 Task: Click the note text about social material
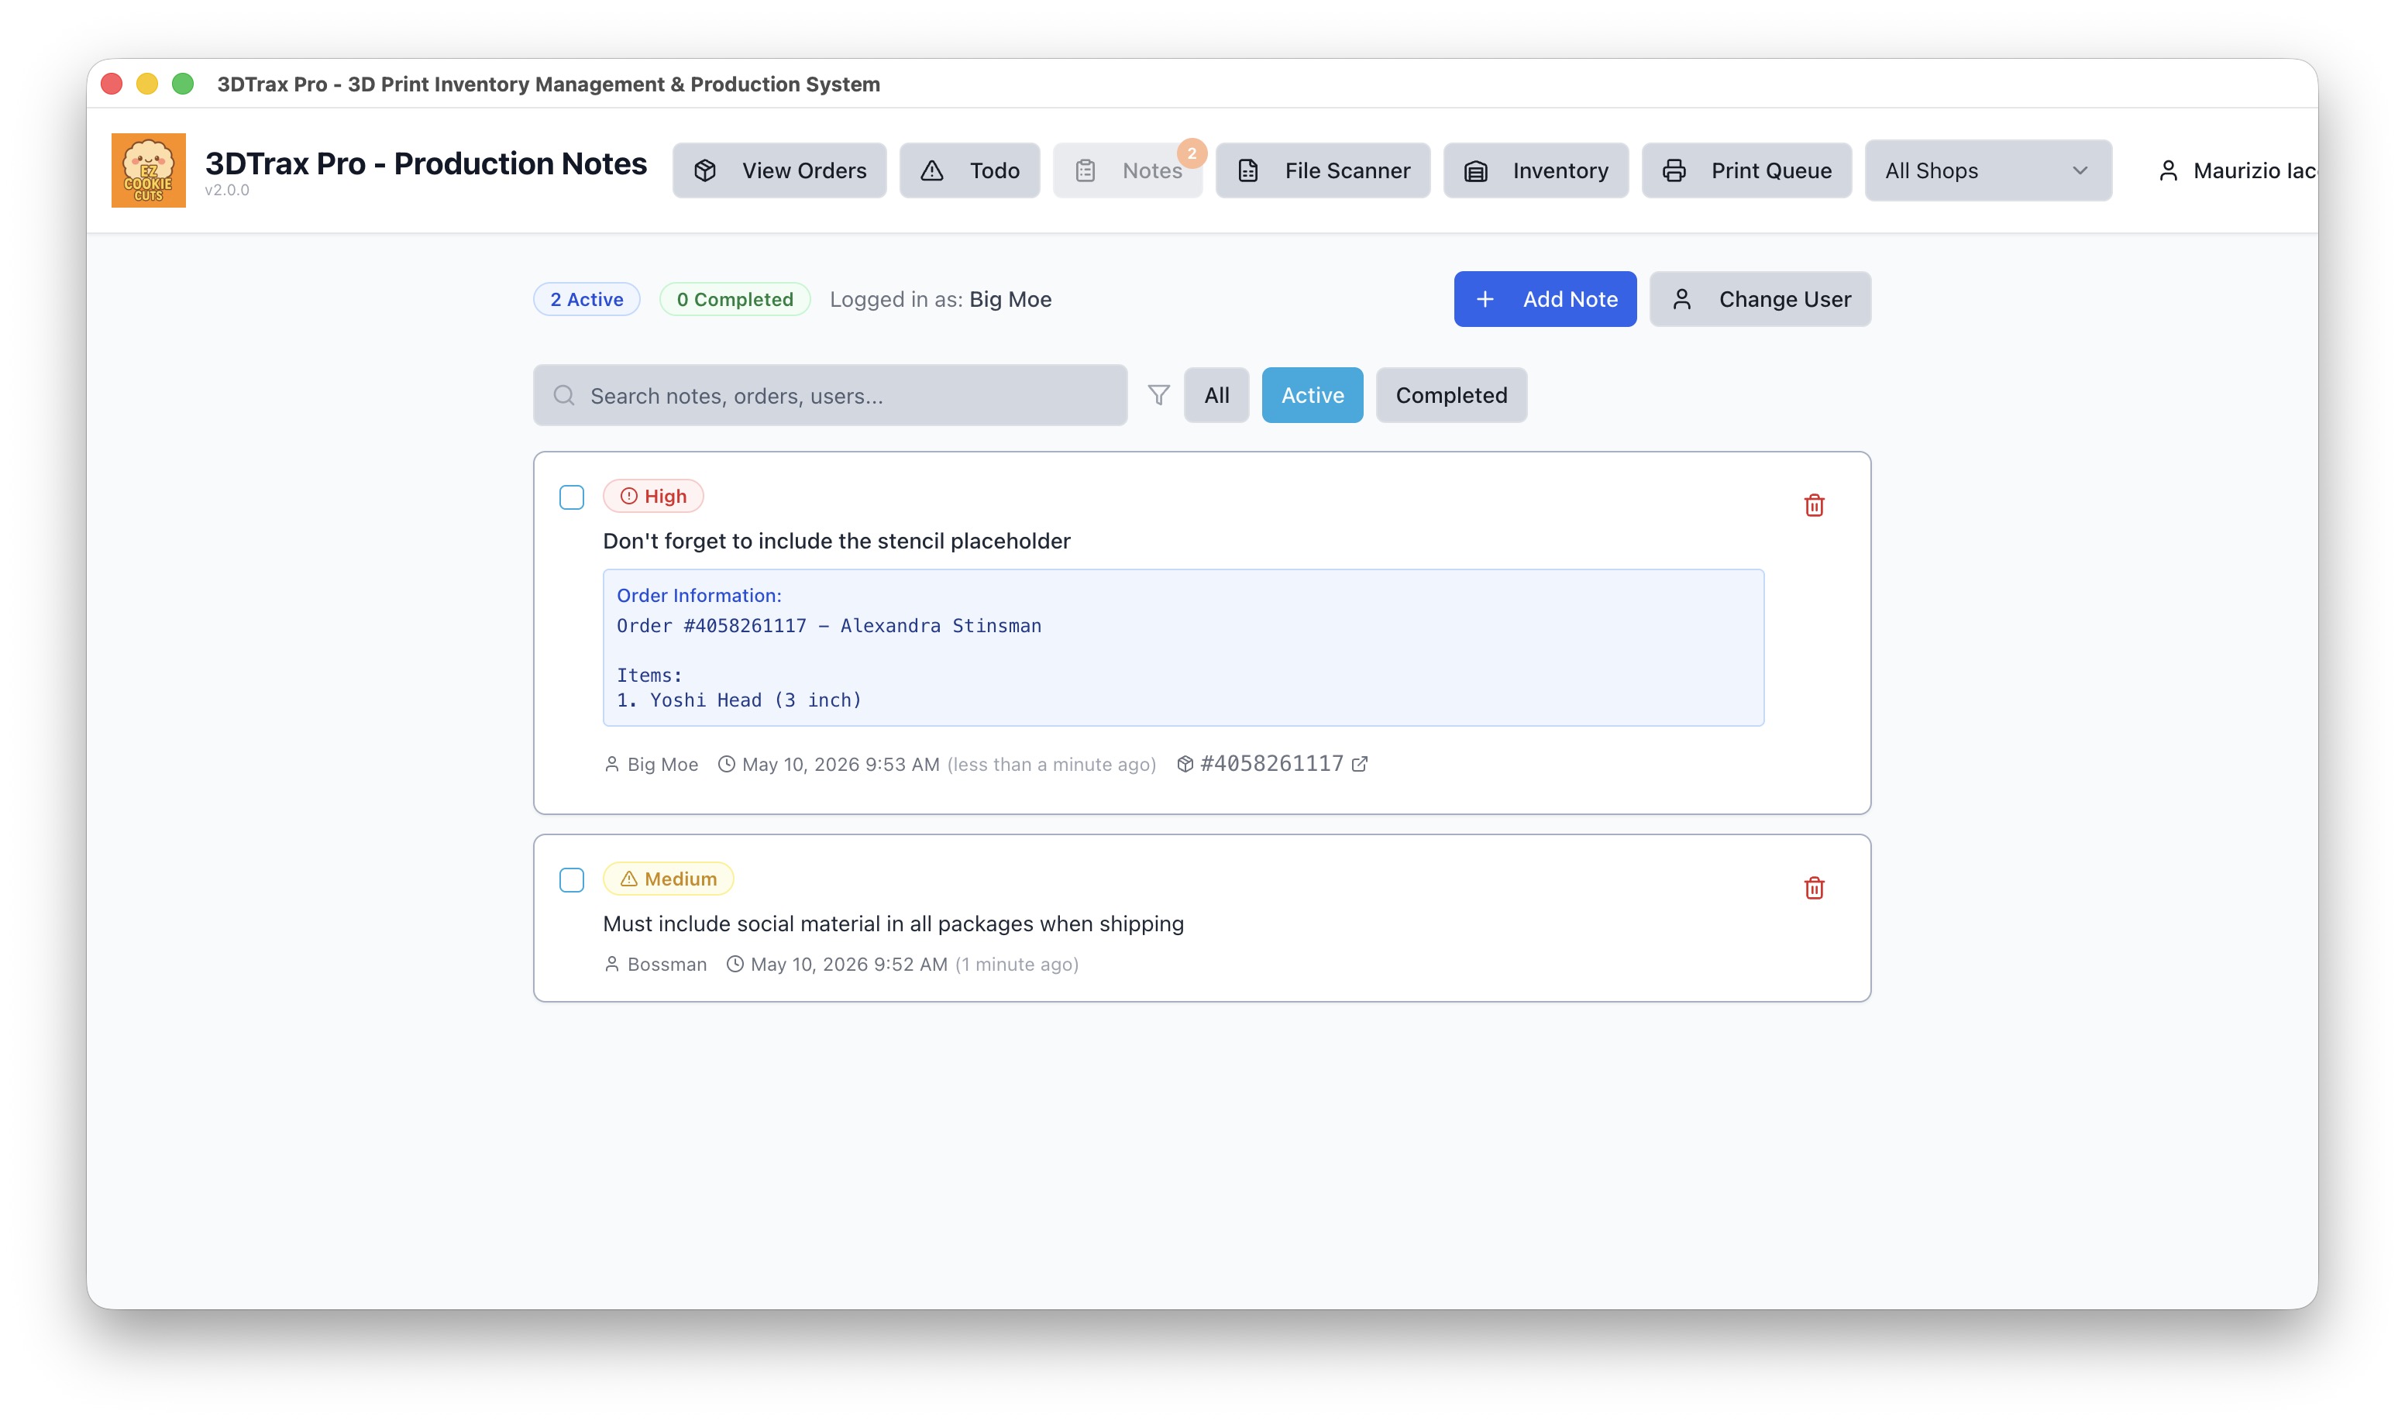coord(893,924)
